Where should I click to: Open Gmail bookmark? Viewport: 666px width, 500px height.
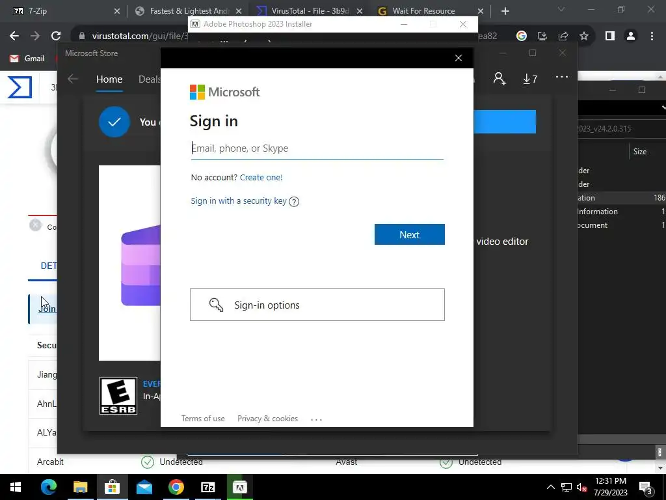click(x=27, y=58)
